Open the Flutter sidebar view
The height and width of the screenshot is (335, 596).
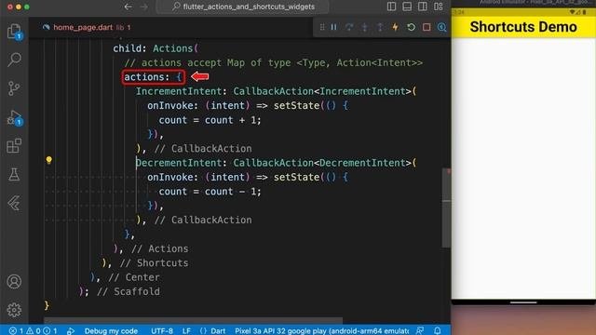point(14,203)
